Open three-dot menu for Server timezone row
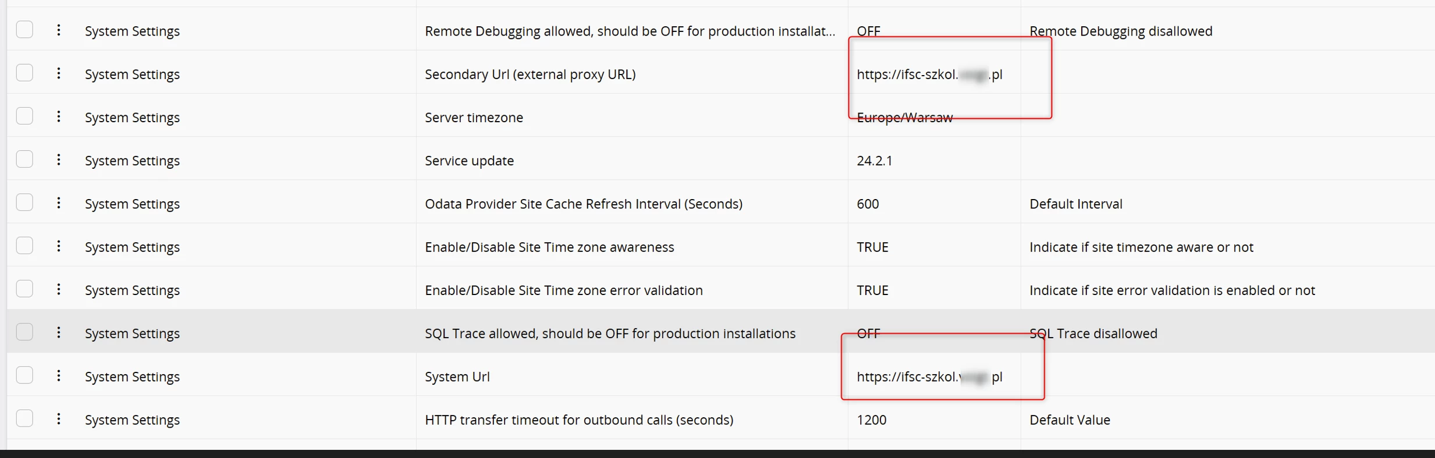Screen dimensions: 1435x458 click(59, 116)
